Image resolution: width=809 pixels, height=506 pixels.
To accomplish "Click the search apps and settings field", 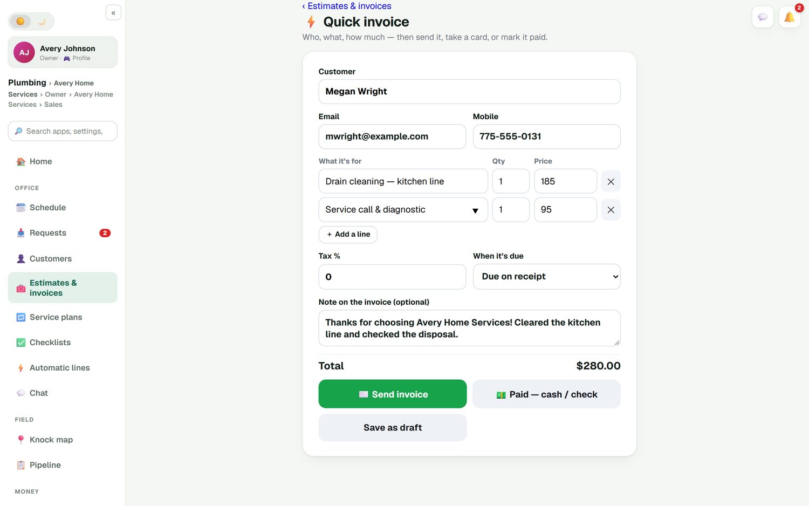I will (x=63, y=131).
